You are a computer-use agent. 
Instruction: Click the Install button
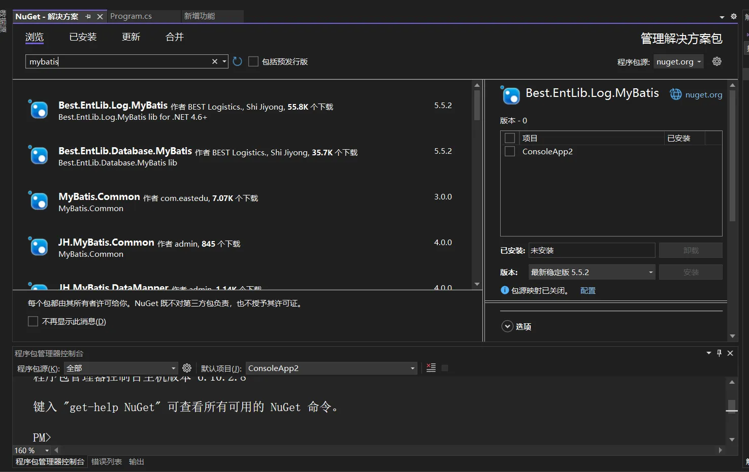[x=691, y=272]
